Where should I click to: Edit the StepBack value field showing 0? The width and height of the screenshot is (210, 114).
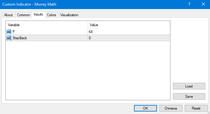[x=129, y=38]
